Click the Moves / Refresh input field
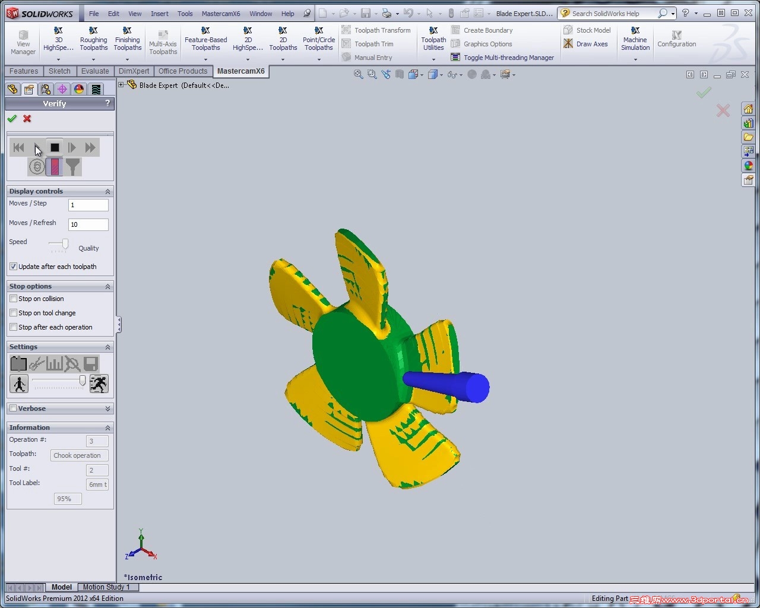The height and width of the screenshot is (608, 760). [88, 224]
